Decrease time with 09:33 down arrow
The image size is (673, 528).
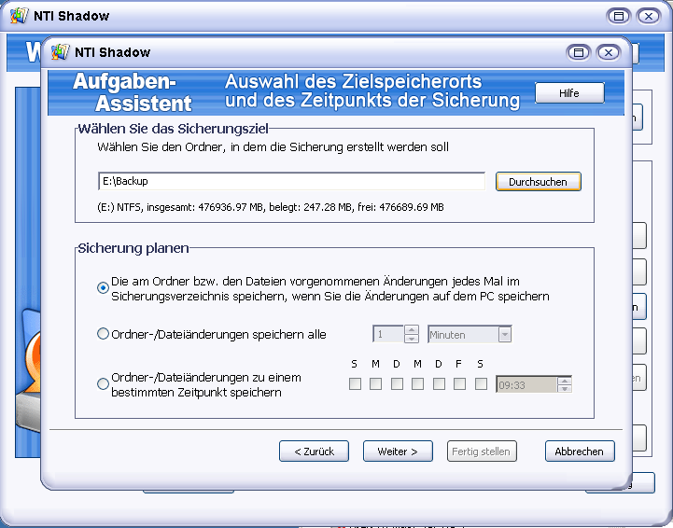pyautogui.click(x=565, y=389)
